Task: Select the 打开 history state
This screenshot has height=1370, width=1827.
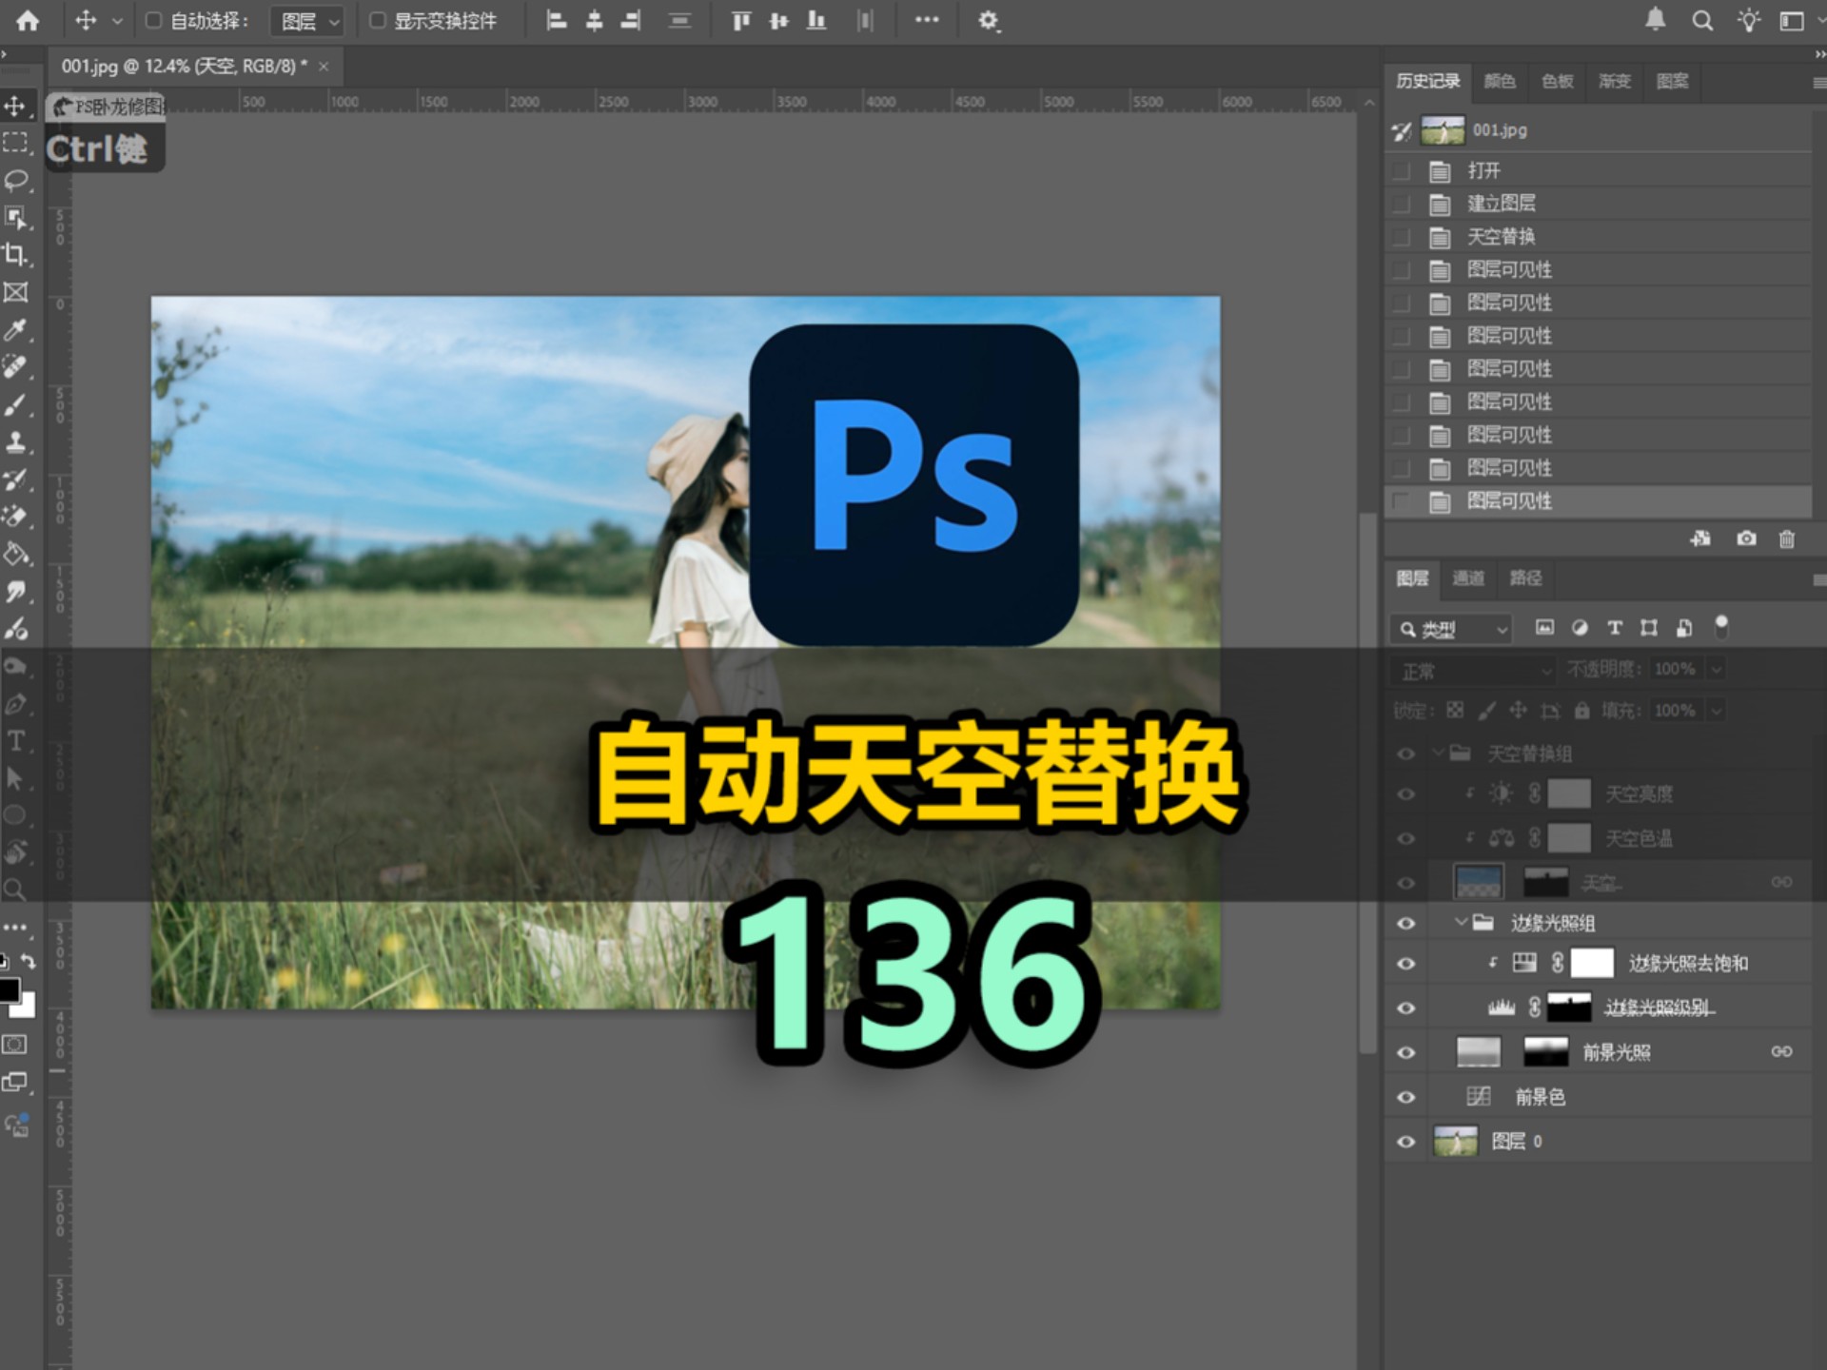Action: 1599,170
